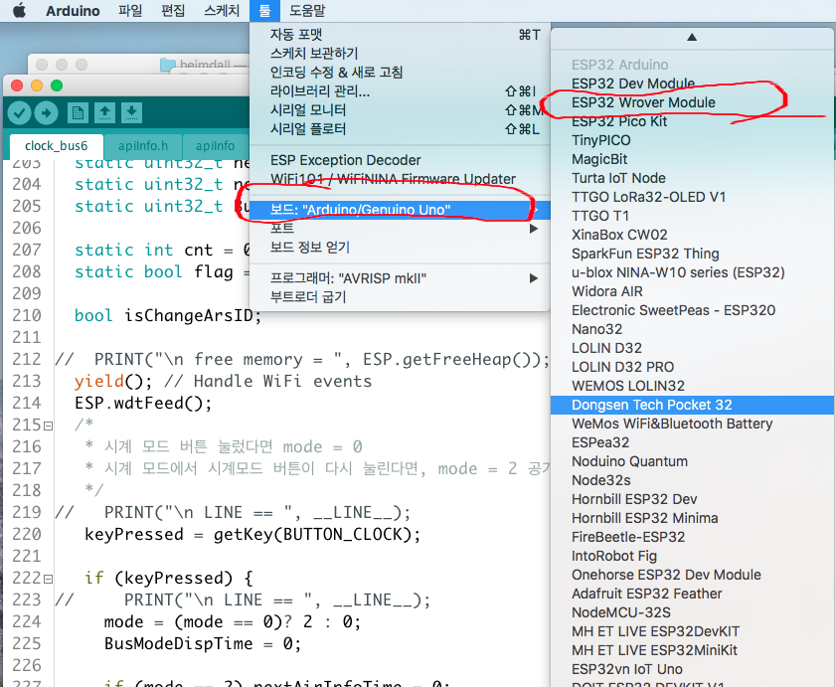Select NodeMCU-32S board
This screenshot has width=836, height=687.
(692, 612)
